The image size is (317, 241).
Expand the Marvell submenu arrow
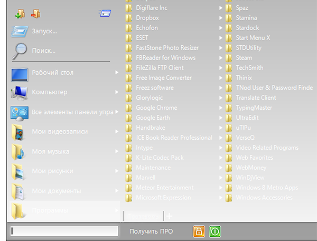point(221,178)
